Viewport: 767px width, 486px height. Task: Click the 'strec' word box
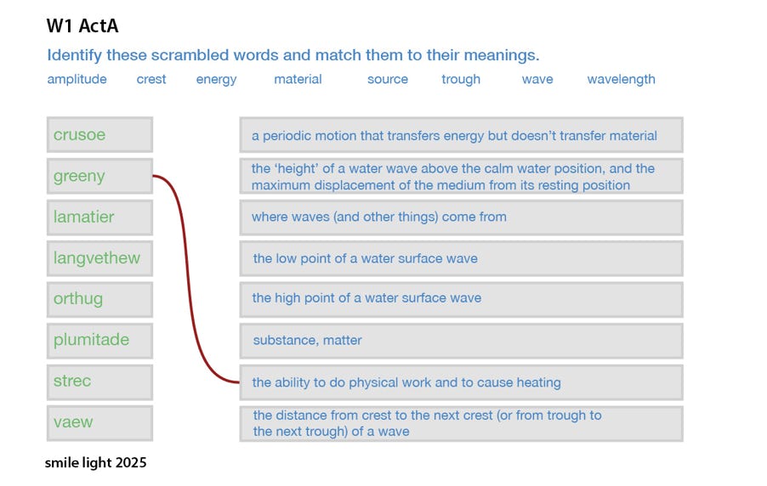click(x=99, y=381)
